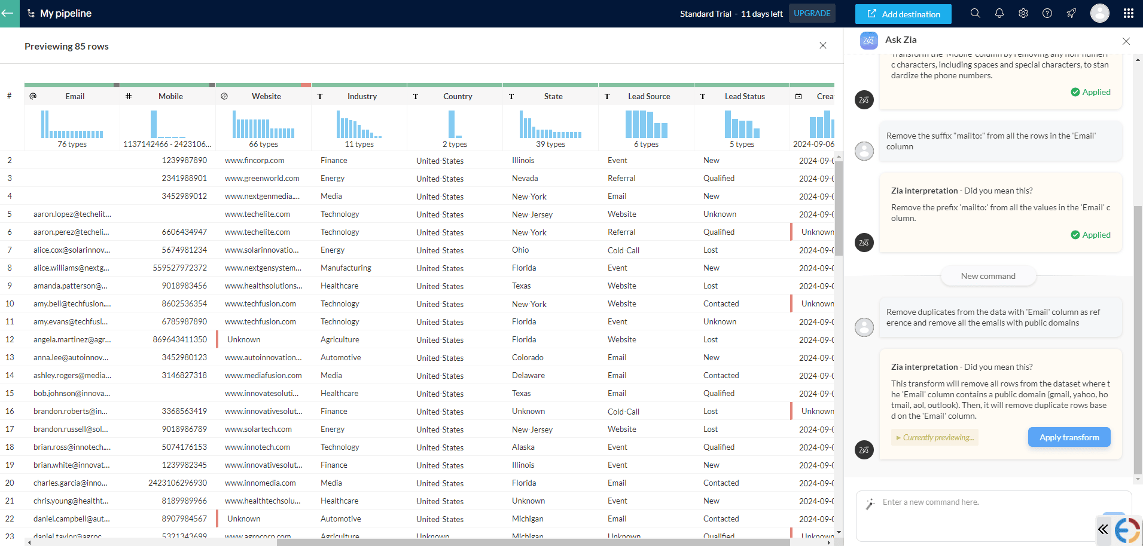
Task: Click the rocket icon in the top bar
Action: coord(1071,13)
